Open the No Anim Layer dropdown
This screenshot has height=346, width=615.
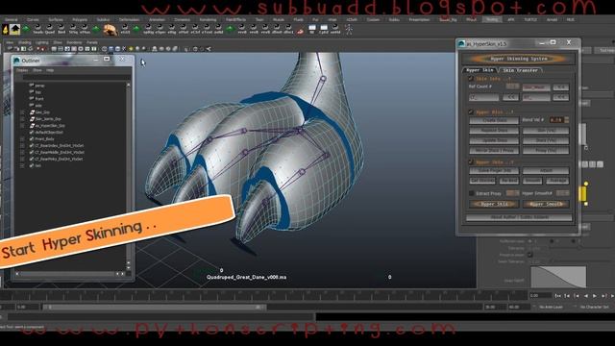(551, 307)
